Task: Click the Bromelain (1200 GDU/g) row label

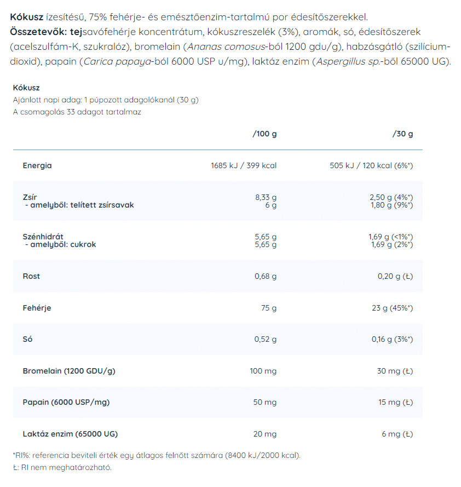Action: point(69,371)
